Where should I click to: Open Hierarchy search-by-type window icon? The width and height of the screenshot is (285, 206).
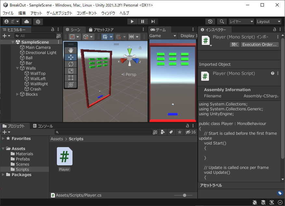point(58,36)
